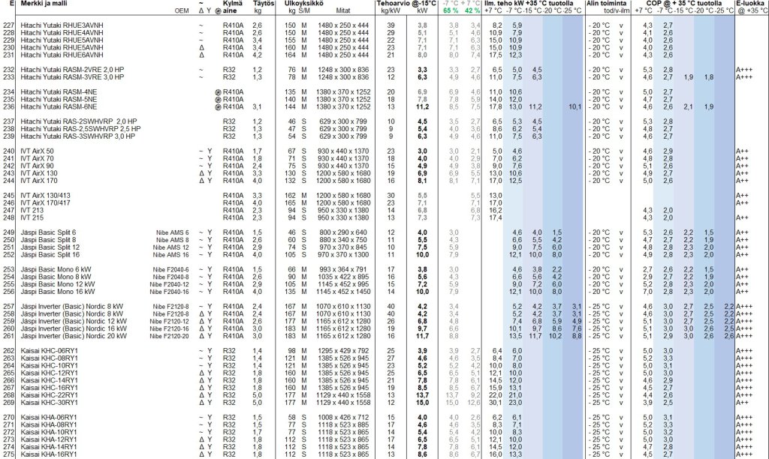Select row number 245
The height and width of the screenshot is (459, 769).
tap(8, 196)
